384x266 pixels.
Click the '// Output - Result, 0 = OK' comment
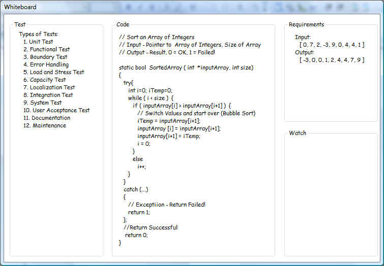click(x=167, y=52)
